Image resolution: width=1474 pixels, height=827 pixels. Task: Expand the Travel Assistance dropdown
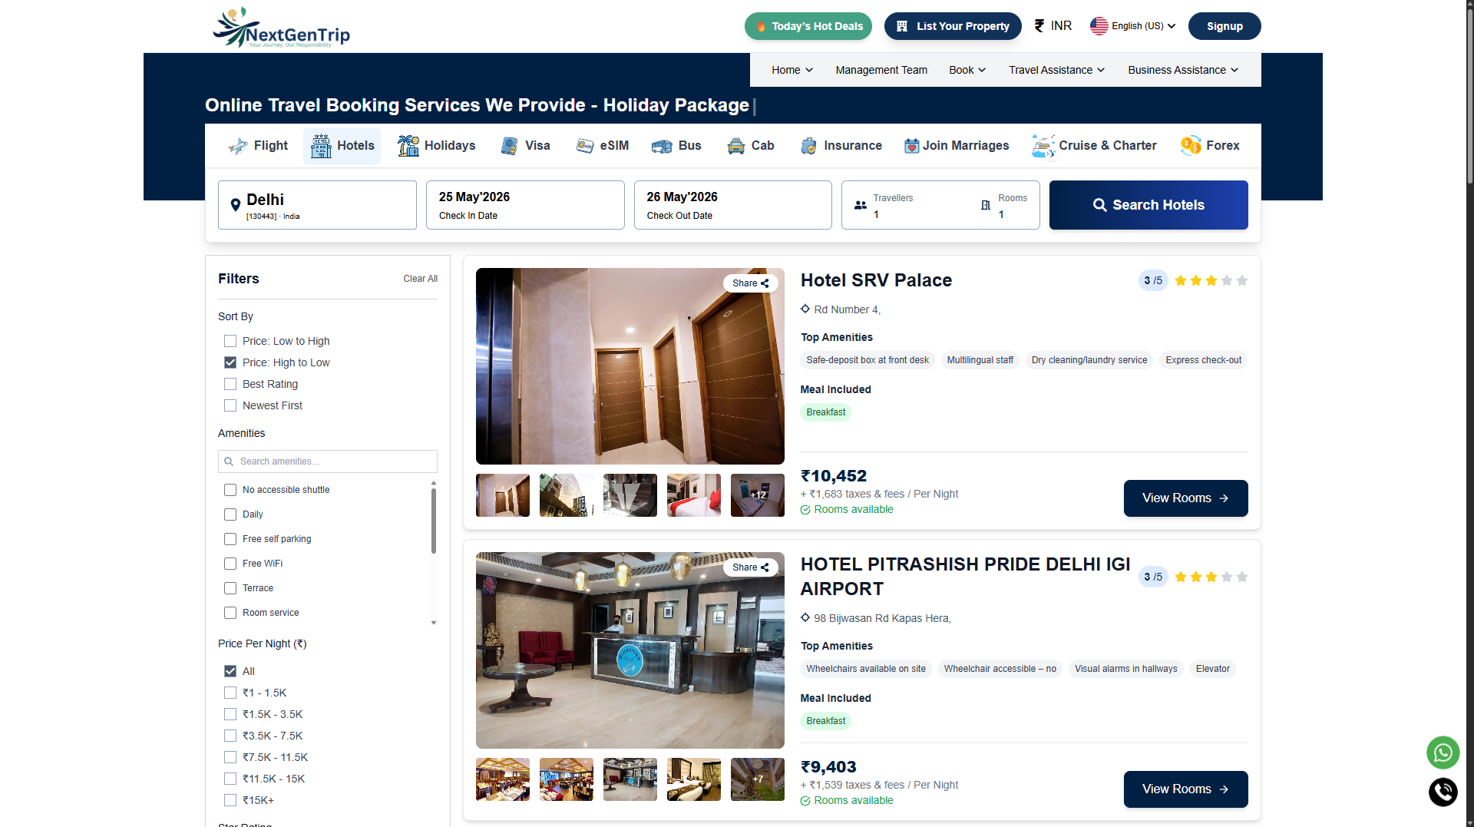coord(1057,70)
